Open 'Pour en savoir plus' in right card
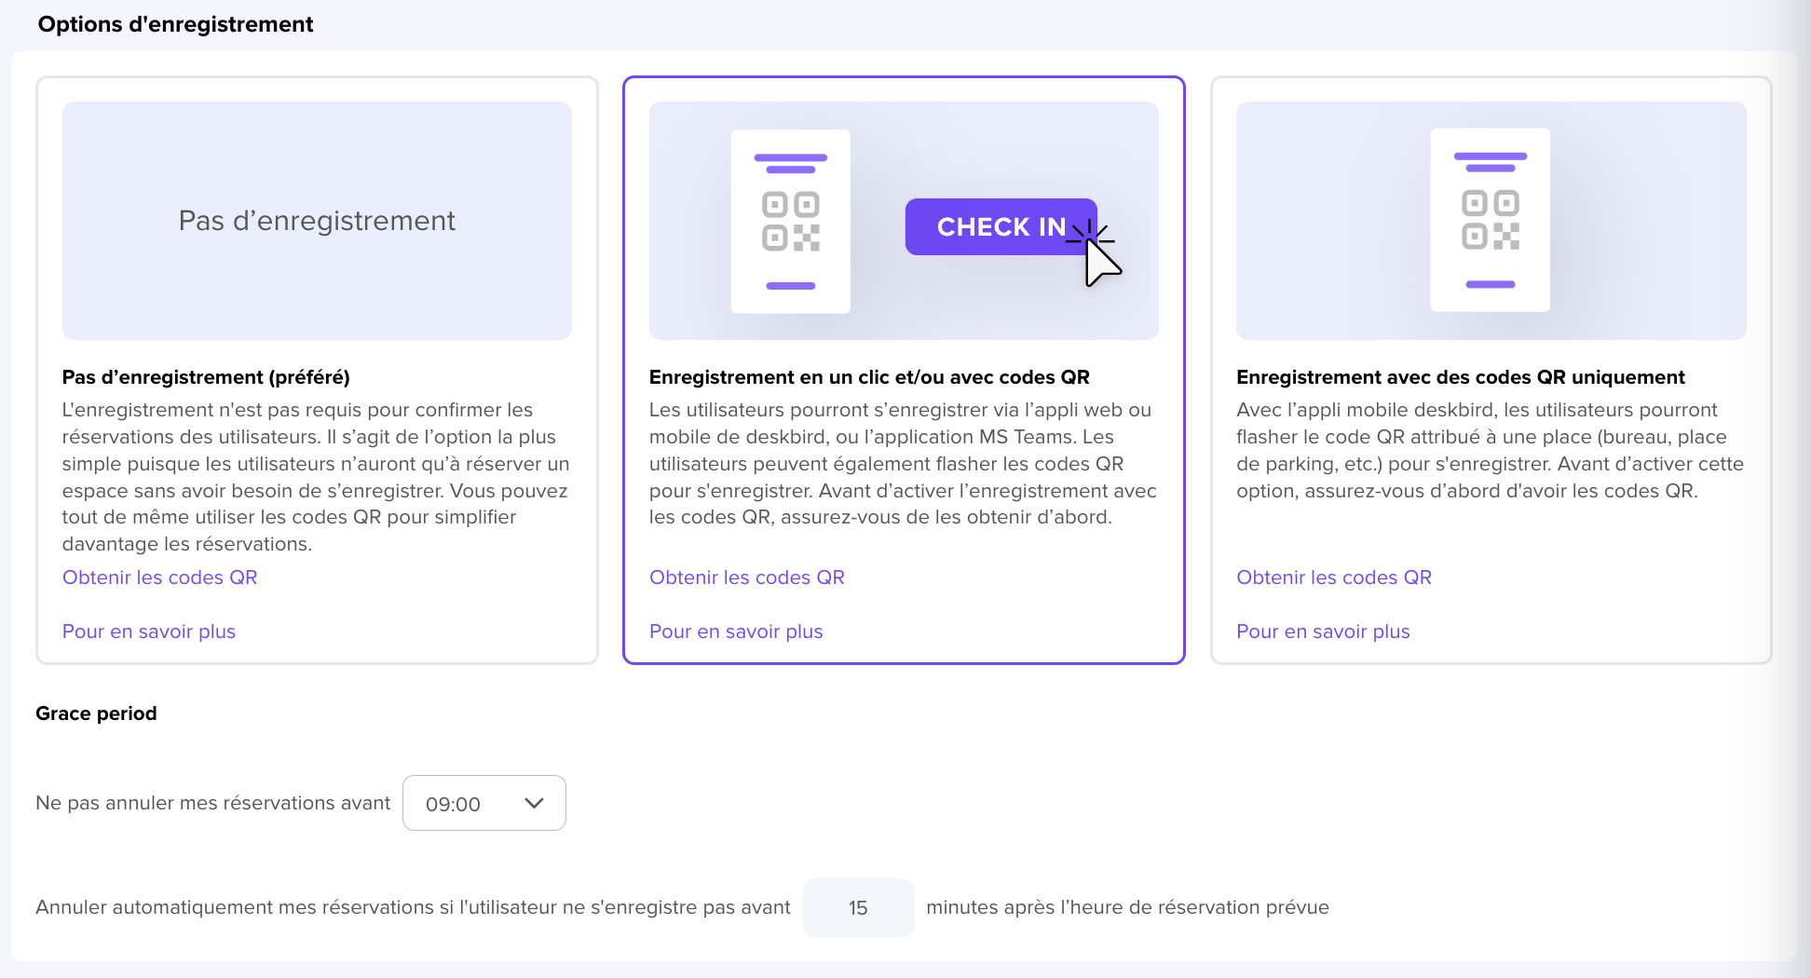Screen dimensions: 1811x978 (x=1323, y=632)
